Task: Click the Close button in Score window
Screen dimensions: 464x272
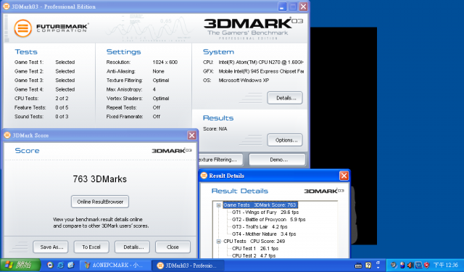Action: point(173,247)
